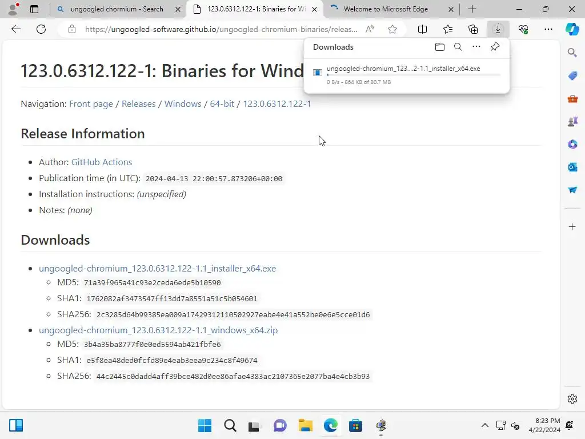The width and height of the screenshot is (585, 439).
Task: Search downloads with the magnifier icon
Action: (x=458, y=47)
